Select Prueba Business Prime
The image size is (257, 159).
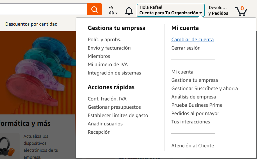[x=197, y=105]
